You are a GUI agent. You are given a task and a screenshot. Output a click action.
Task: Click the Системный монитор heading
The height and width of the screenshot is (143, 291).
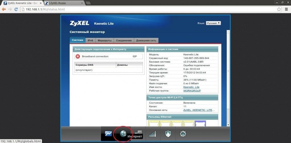87,32
